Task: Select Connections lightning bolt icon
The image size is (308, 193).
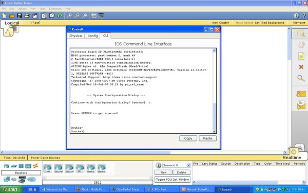Action: (x=35, y=166)
